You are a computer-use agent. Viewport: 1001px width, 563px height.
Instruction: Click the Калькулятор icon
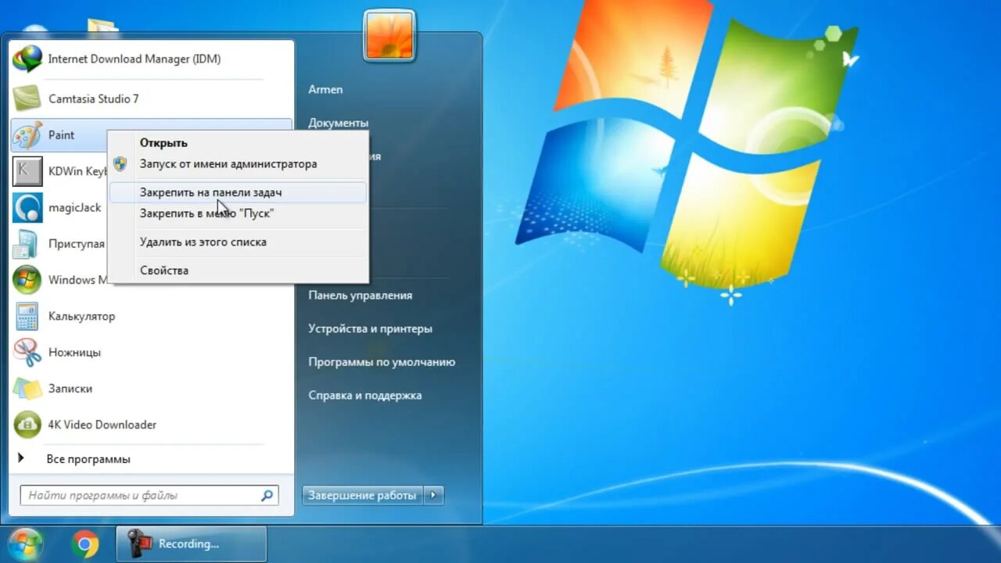(x=27, y=316)
